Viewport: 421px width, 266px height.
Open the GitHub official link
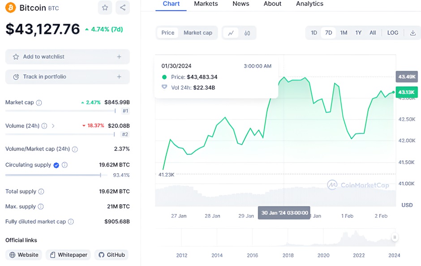point(111,255)
